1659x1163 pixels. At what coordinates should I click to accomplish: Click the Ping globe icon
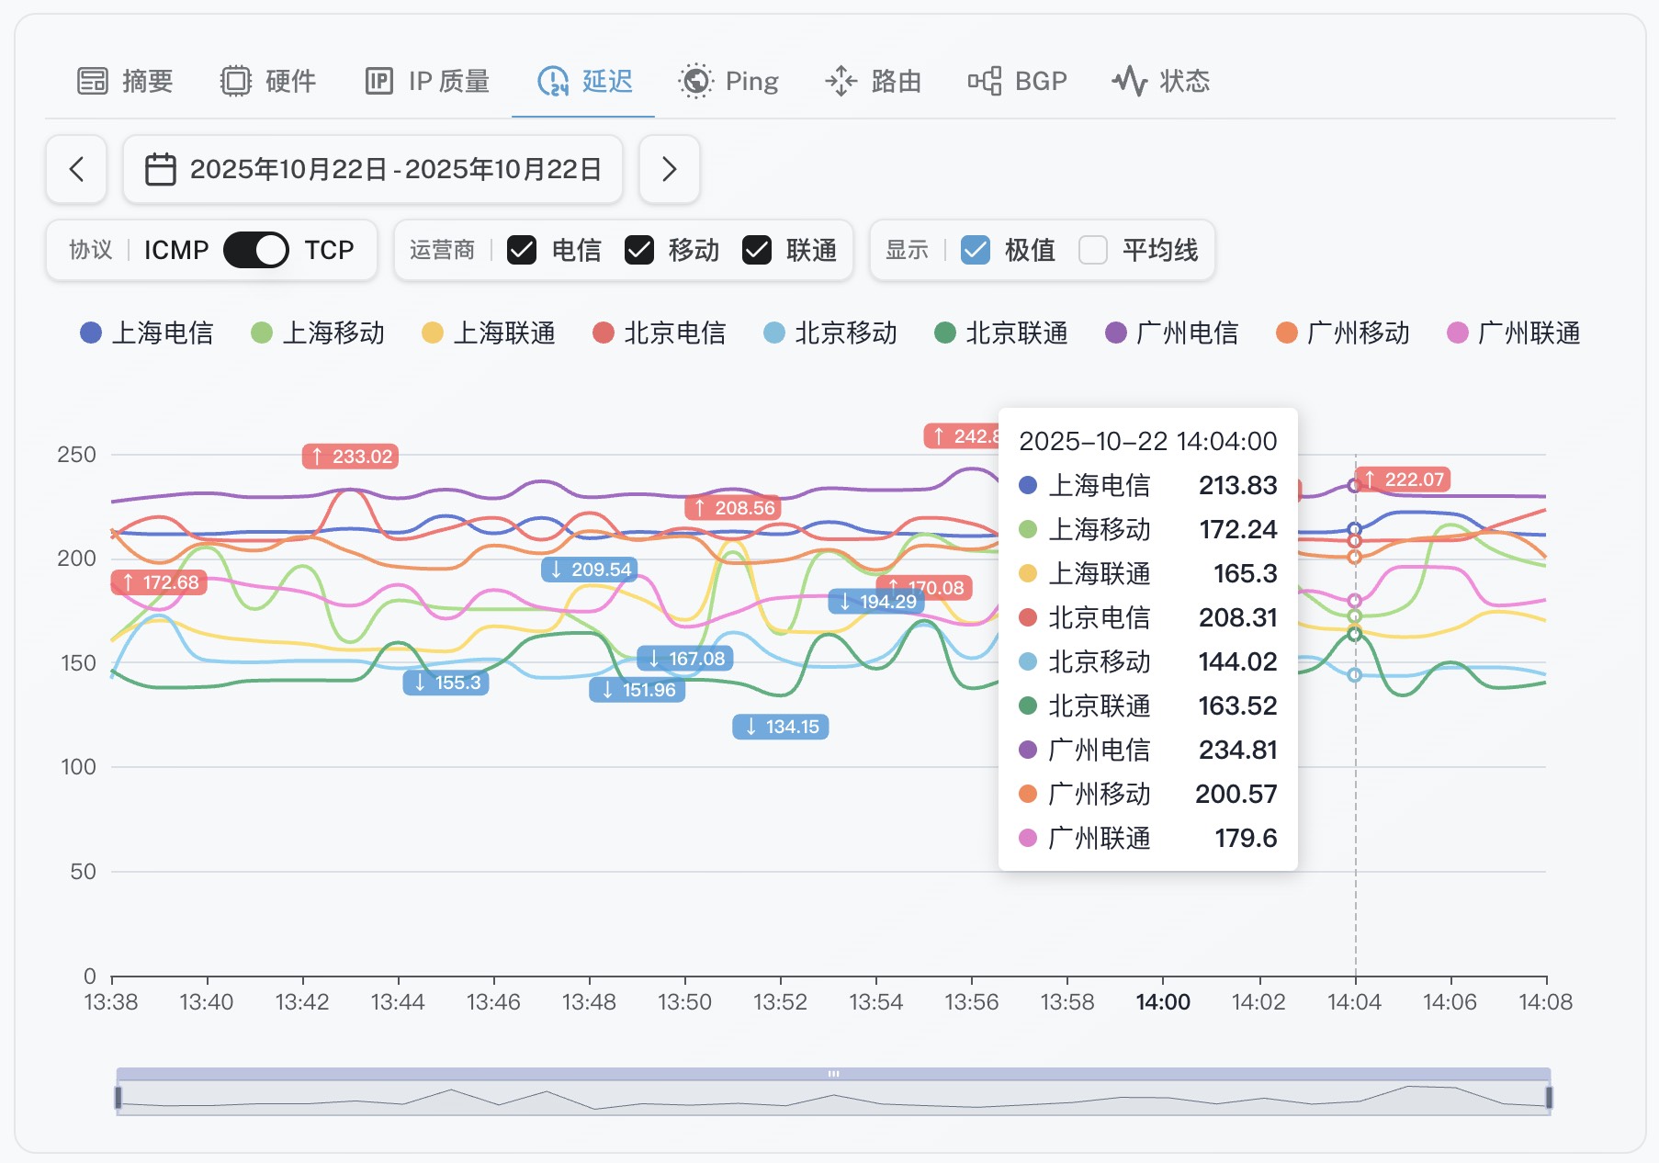[x=695, y=81]
